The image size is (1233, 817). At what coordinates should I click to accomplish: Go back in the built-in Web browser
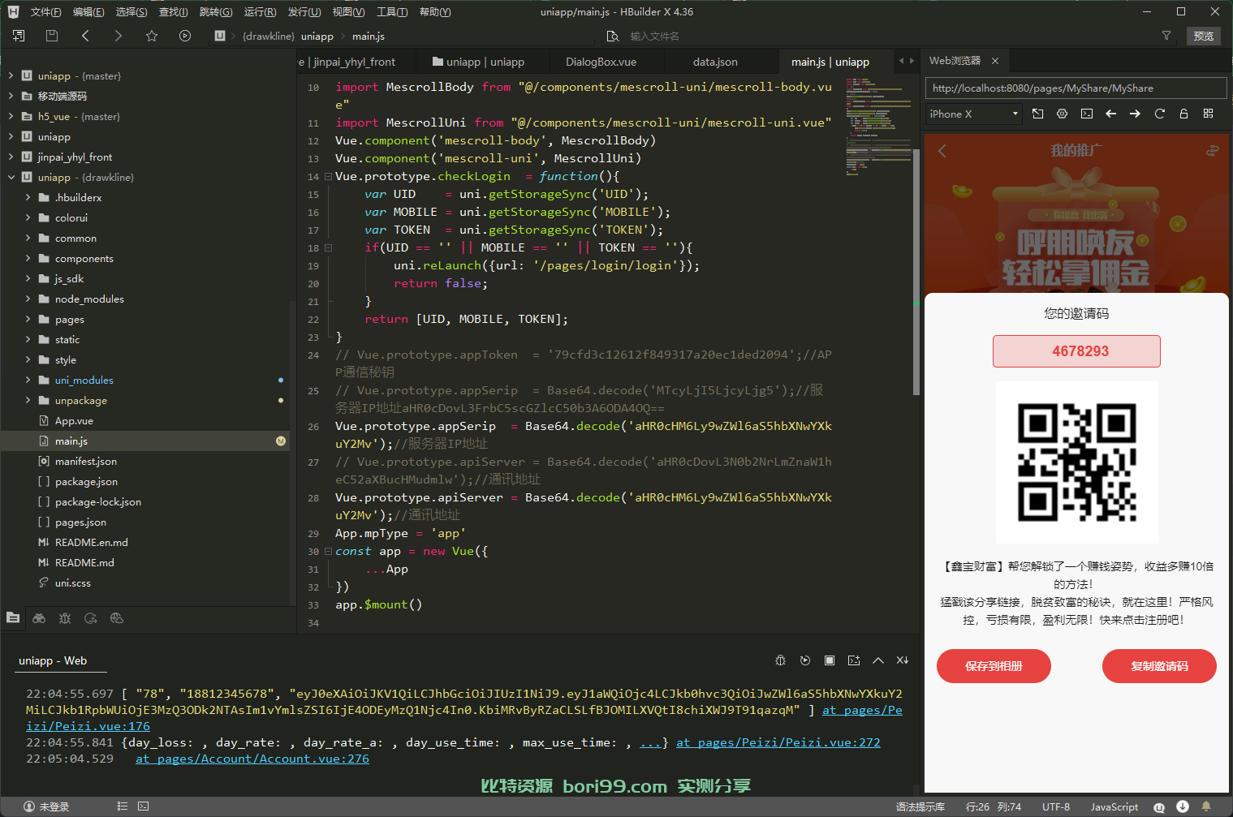[1111, 114]
